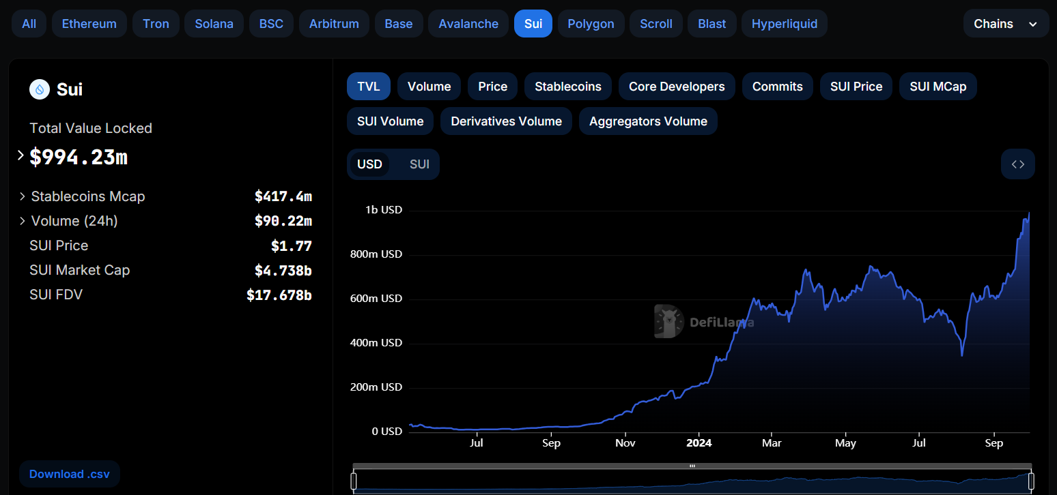
Task: Toggle the SUI Price chart series
Action: point(856,87)
